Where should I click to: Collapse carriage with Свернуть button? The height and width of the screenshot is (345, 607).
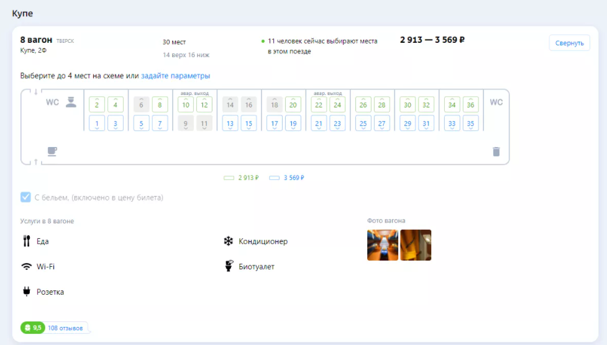click(x=570, y=43)
